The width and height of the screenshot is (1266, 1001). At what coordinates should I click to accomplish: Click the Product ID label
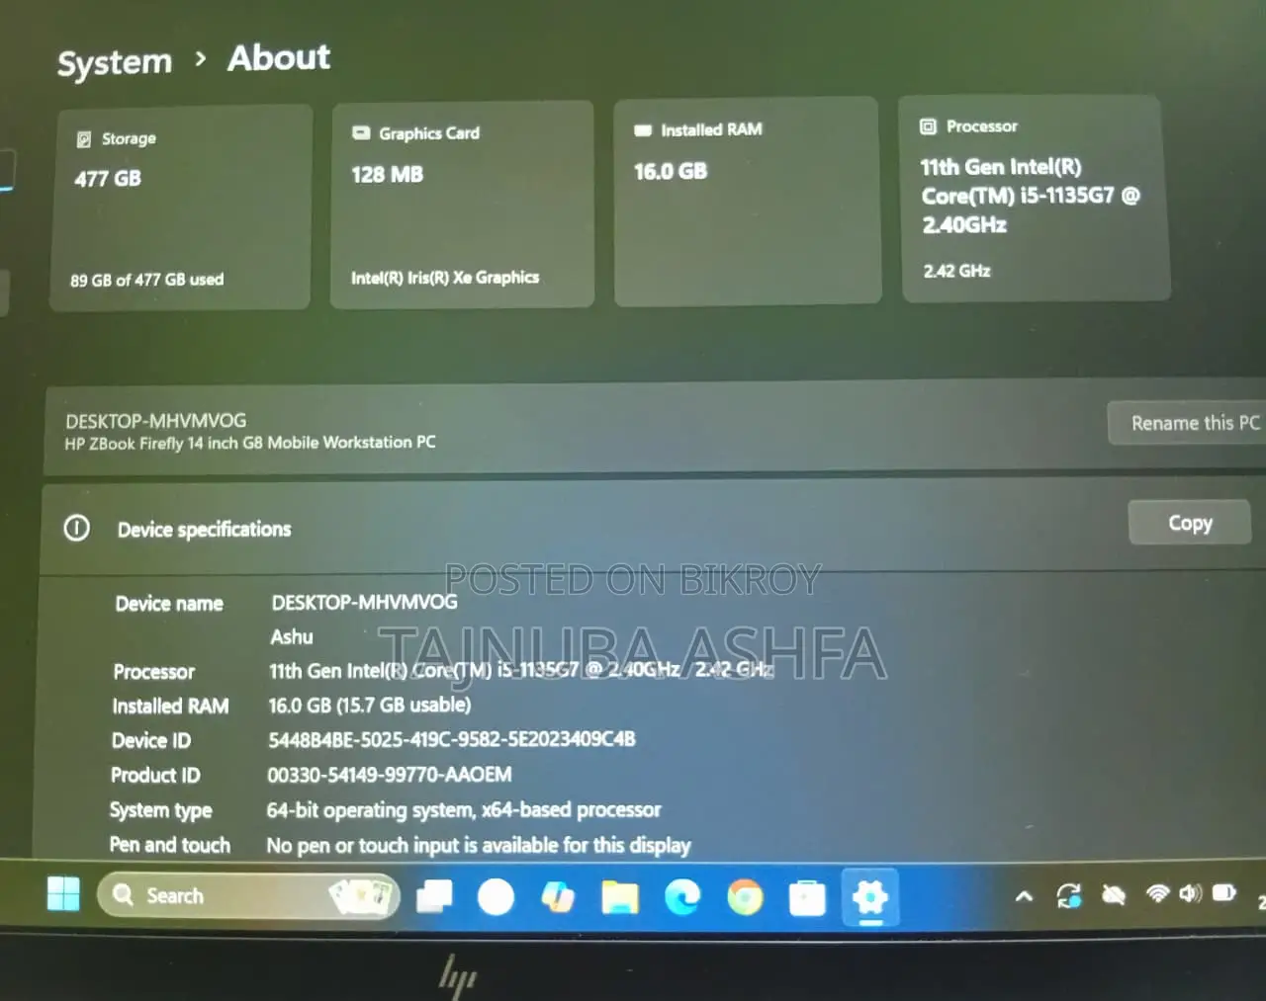[155, 776]
